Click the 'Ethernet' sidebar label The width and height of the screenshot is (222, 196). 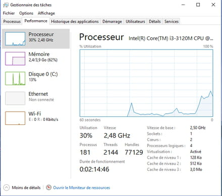pyautogui.click(x=38, y=94)
